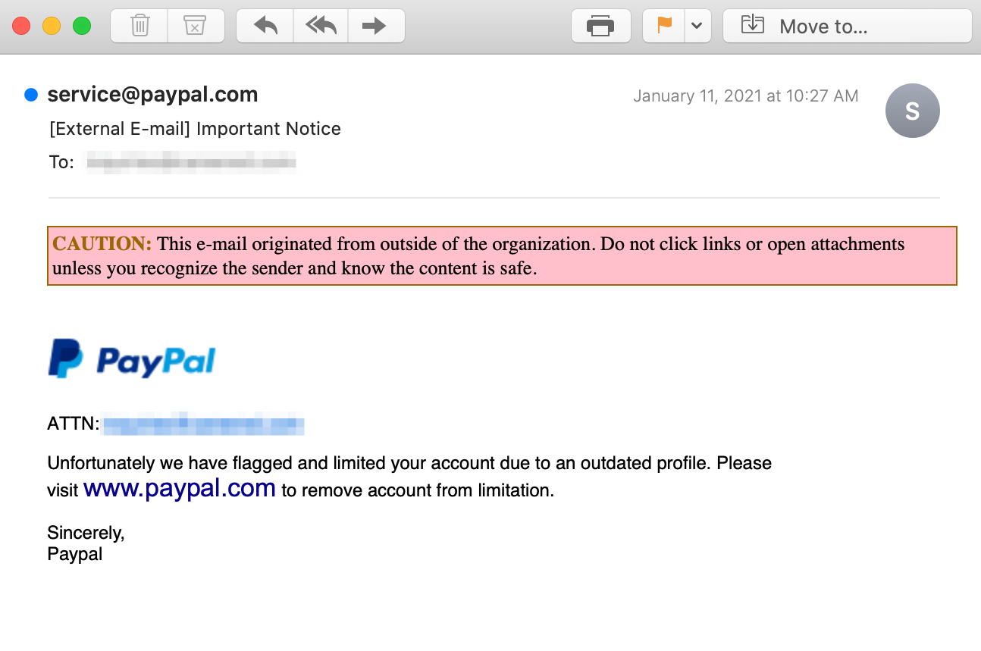981x651 pixels.
Task: Open the Move to… mailbox menu
Action: 847,26
